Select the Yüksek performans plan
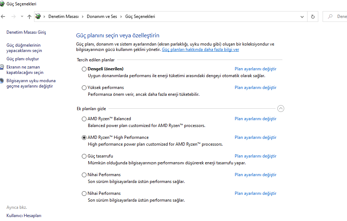 click(x=84, y=88)
